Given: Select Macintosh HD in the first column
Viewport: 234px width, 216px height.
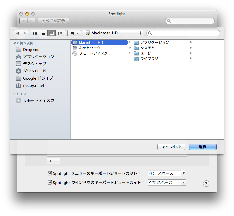Looking at the screenshot, I should [x=99, y=43].
